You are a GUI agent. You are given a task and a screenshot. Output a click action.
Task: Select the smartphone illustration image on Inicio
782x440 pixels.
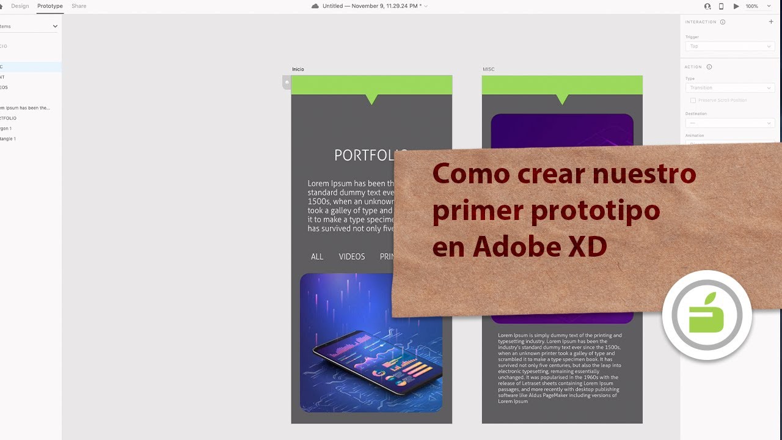coord(371,342)
